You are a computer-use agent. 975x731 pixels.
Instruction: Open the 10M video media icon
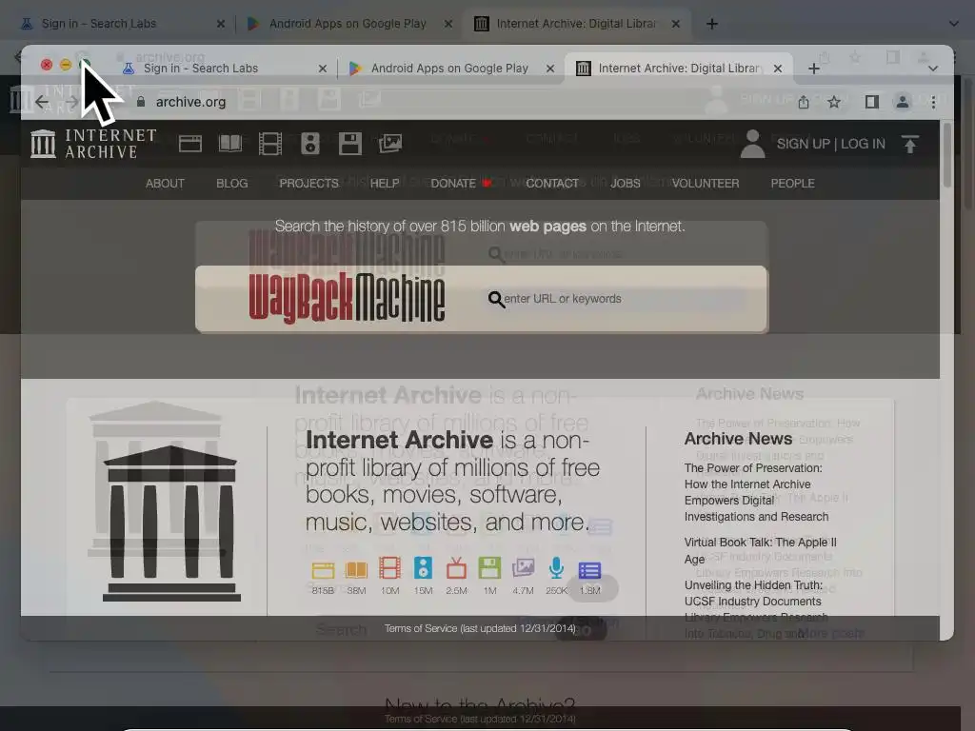coord(389,569)
